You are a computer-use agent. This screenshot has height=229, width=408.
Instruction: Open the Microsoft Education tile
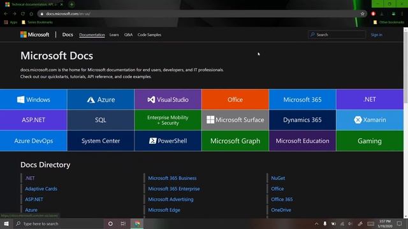pos(302,141)
